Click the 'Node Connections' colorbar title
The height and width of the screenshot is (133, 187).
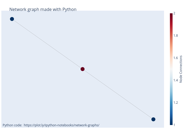181,69
